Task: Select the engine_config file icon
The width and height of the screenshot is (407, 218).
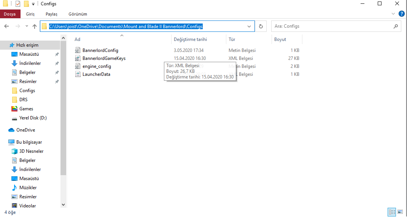Action: pyautogui.click(x=78, y=66)
